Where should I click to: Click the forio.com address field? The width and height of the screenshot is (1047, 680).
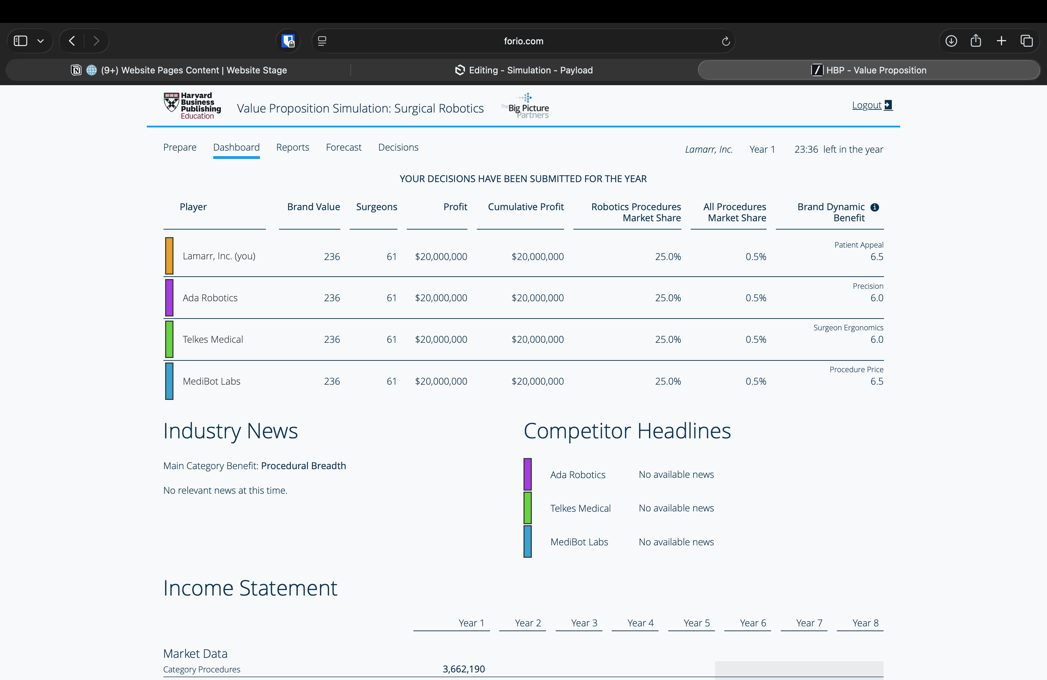tap(523, 41)
